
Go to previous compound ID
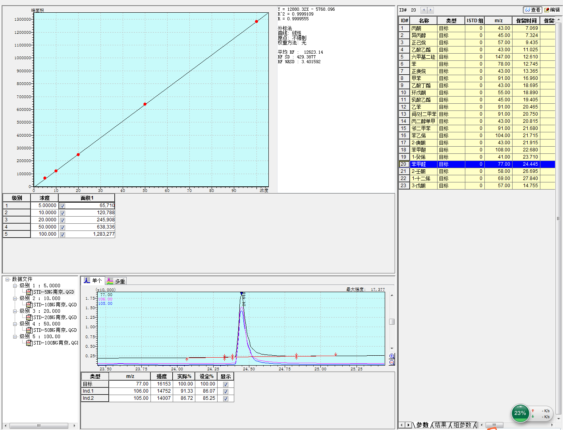coord(424,10)
